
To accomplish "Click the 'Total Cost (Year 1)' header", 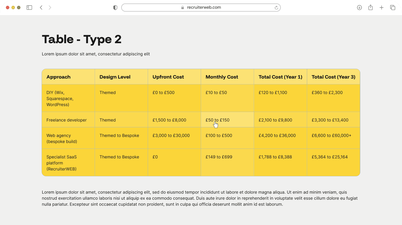I will click(280, 77).
